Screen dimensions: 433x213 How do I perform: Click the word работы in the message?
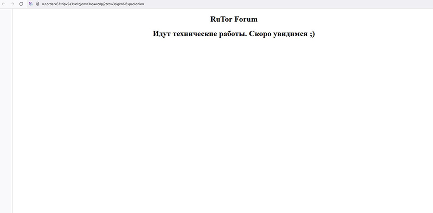(233, 34)
